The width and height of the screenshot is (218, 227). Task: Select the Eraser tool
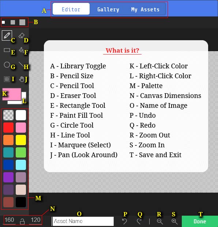[x=22, y=35]
